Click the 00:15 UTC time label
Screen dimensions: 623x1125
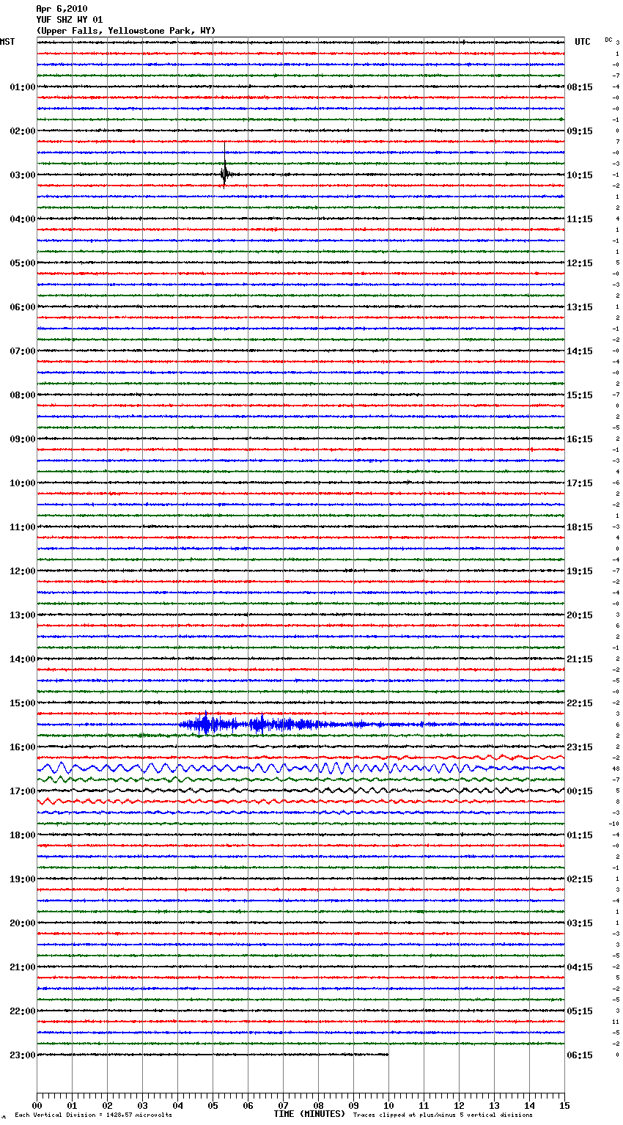point(580,791)
